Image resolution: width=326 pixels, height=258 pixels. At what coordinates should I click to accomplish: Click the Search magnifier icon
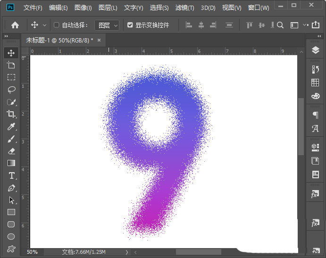pyautogui.click(x=280, y=25)
